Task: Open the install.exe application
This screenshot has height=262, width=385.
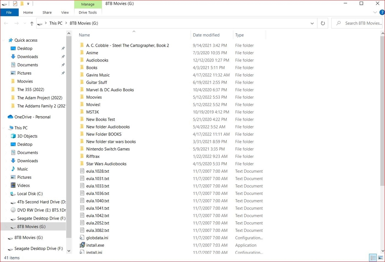Action: pos(95,245)
